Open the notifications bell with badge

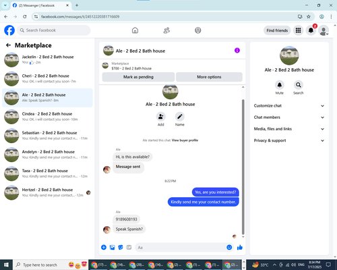tap(311, 30)
